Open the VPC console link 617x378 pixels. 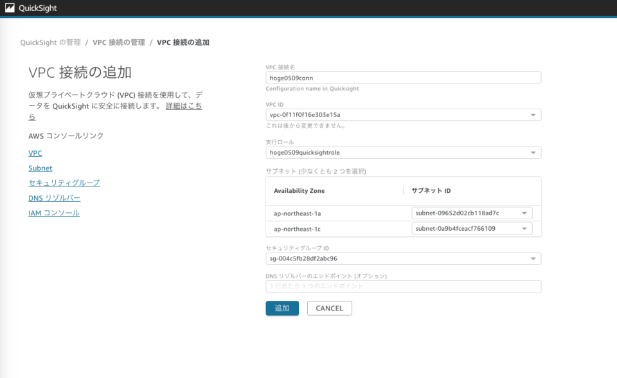coord(34,153)
